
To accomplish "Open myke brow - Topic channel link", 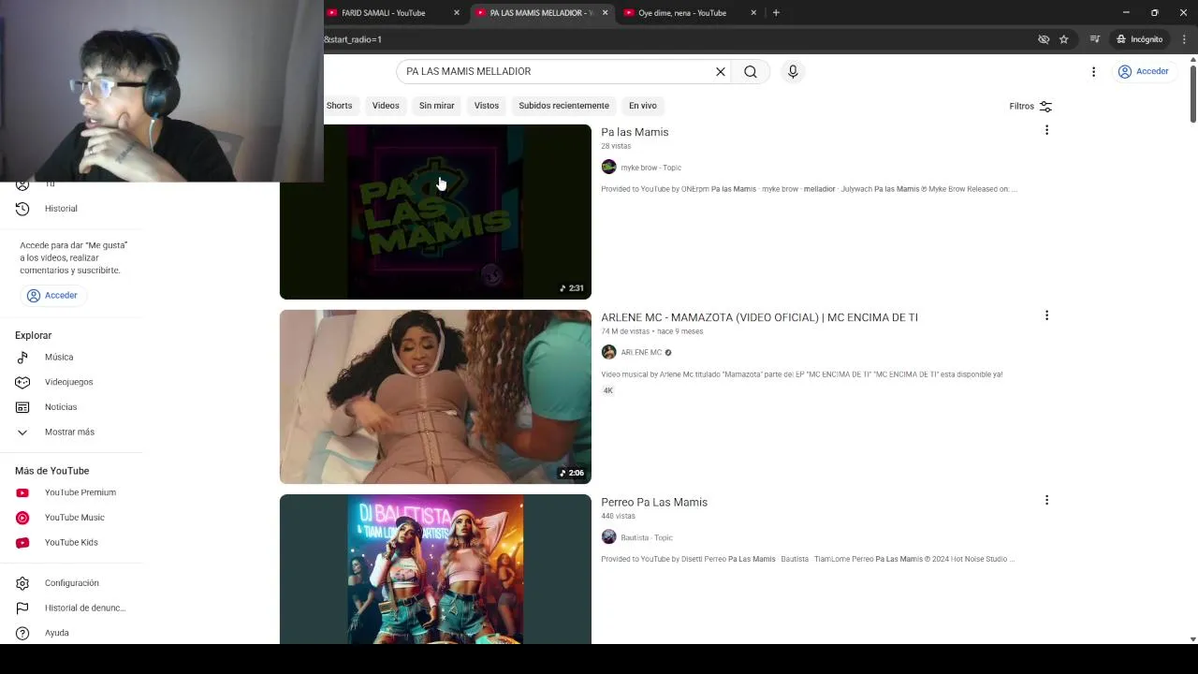I will pos(650,168).
